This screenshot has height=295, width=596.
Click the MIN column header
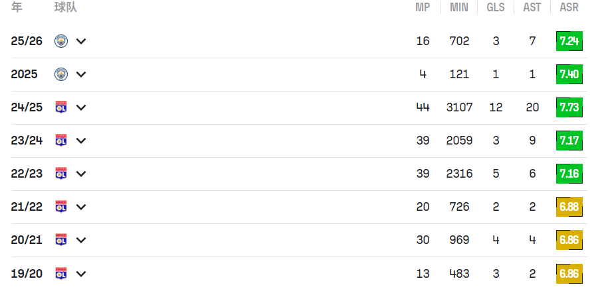point(459,8)
